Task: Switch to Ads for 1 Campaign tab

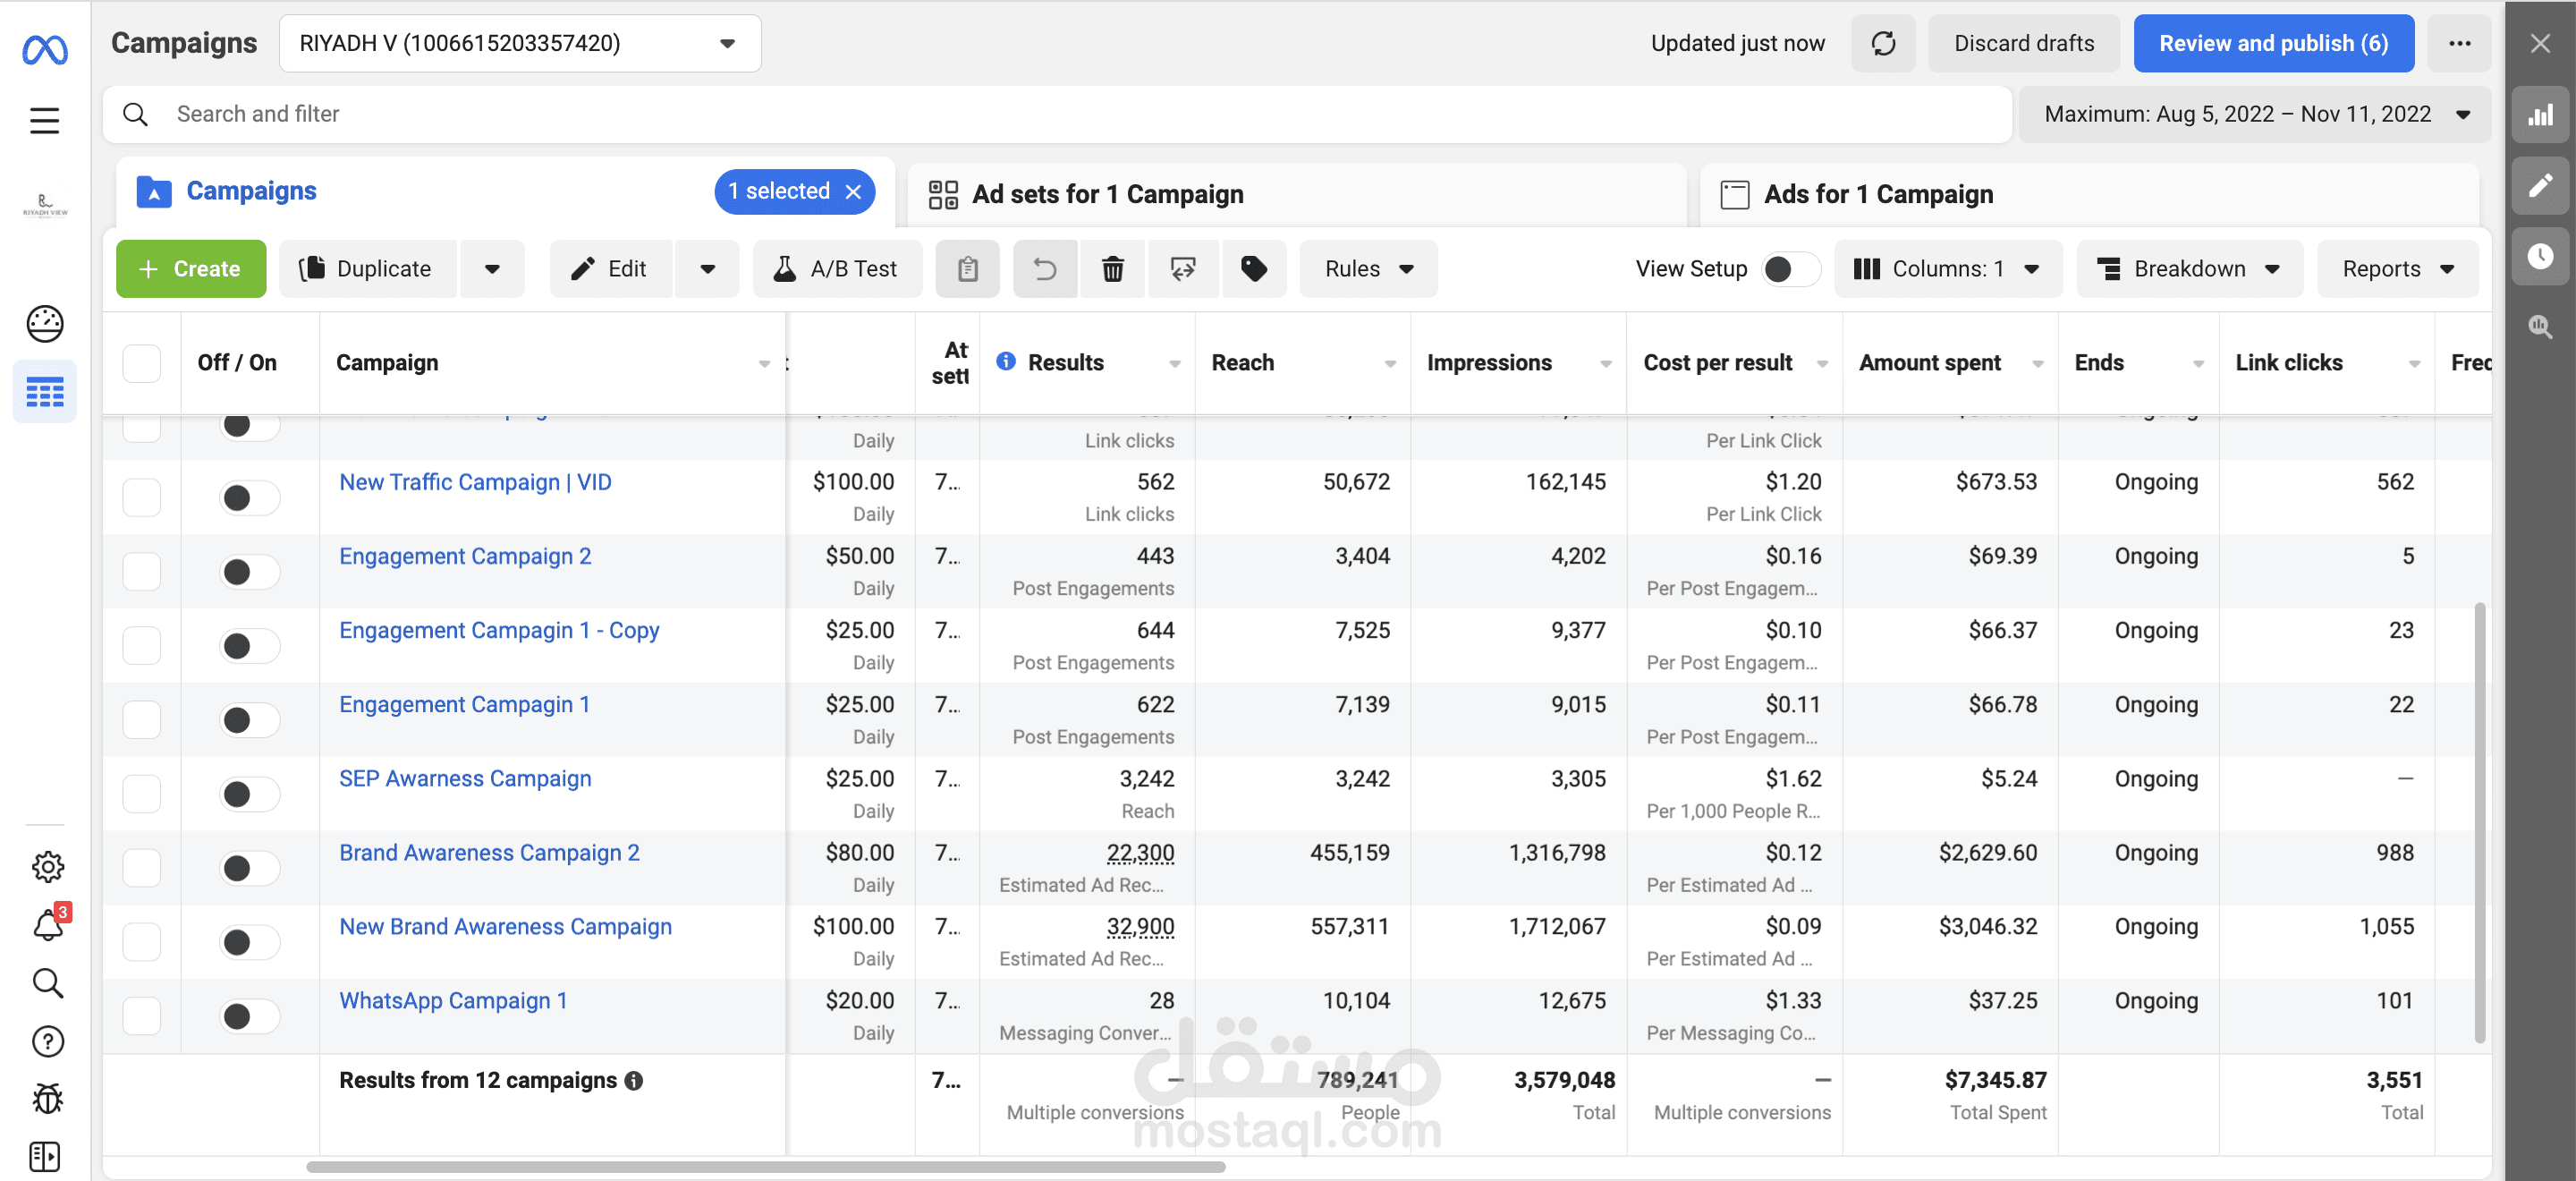Action: coord(1877,194)
